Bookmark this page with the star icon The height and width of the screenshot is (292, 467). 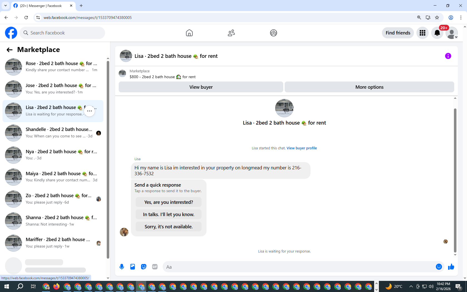click(437, 18)
